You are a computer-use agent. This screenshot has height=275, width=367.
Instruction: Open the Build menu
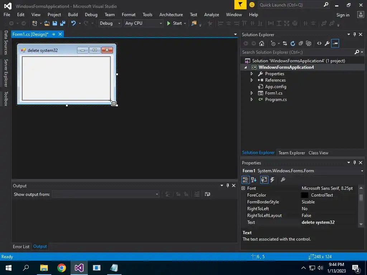73,14
